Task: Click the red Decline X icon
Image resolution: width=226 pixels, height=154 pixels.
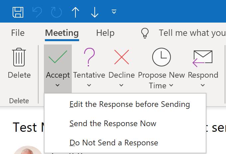Action: (122, 57)
